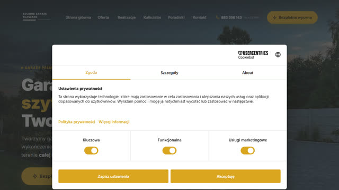Go to Strona główna in the navigation
The width and height of the screenshot is (339, 190).
tap(78, 17)
